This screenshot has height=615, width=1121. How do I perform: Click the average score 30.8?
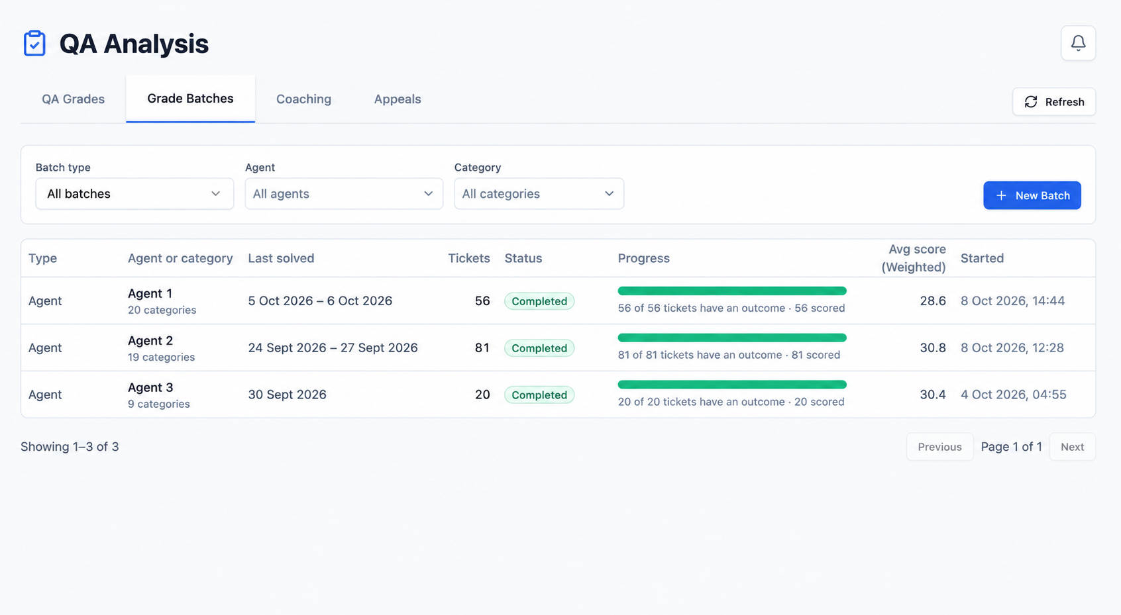[933, 348]
